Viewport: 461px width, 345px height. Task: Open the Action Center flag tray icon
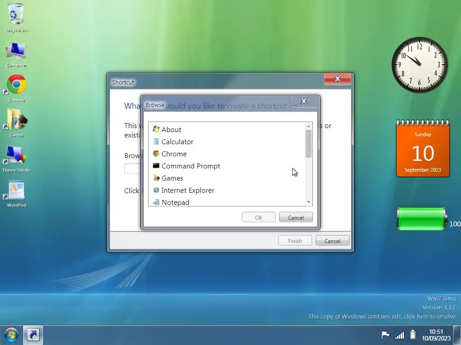pos(385,335)
